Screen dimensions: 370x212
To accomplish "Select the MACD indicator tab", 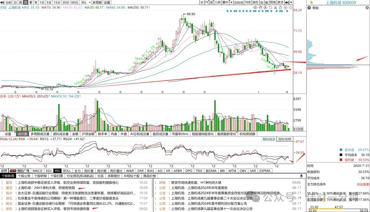I will [x=38, y=171].
